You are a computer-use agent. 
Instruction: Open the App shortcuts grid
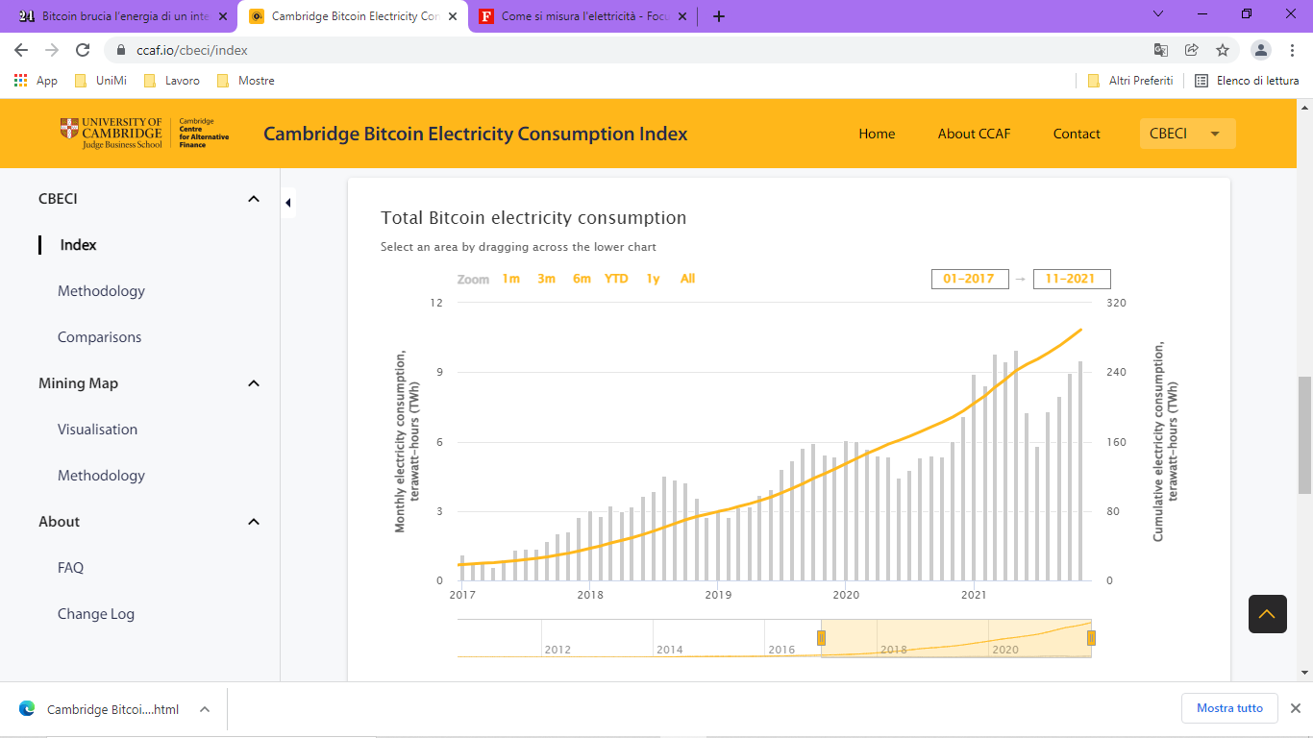coord(36,81)
